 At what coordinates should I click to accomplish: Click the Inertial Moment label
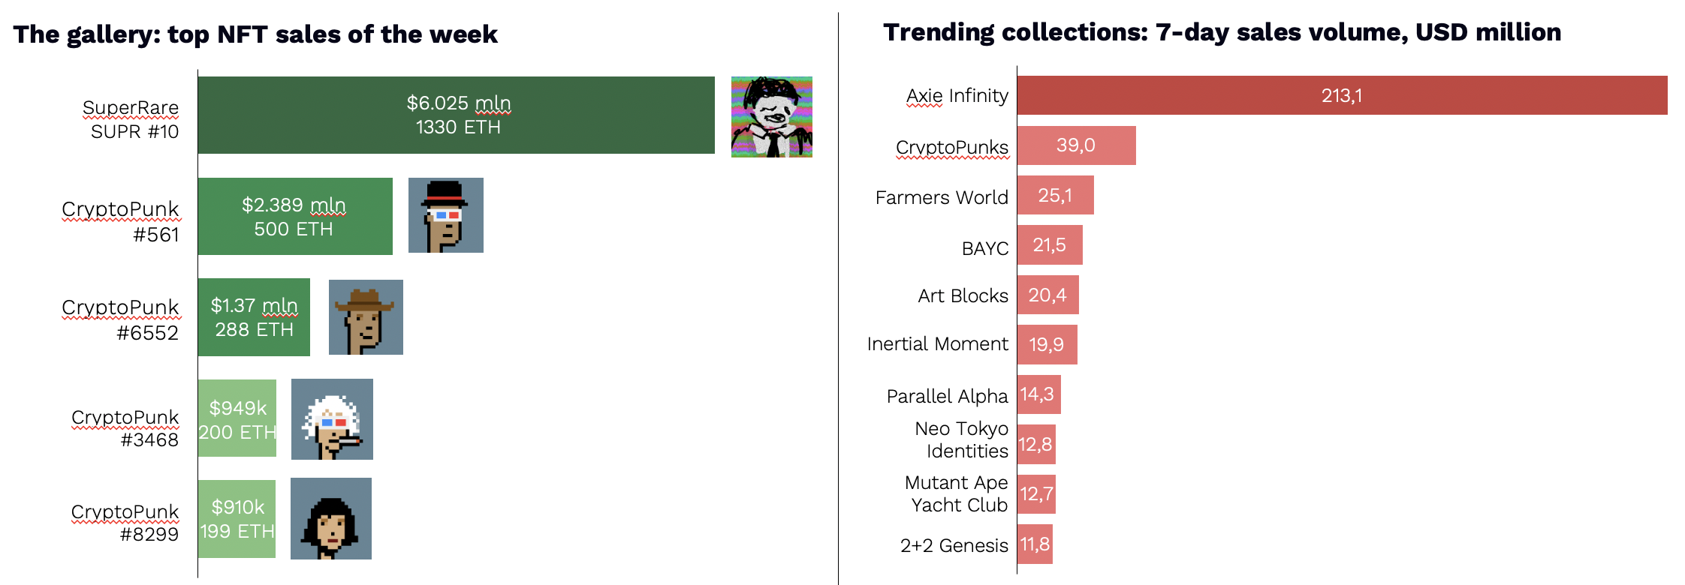click(x=937, y=343)
